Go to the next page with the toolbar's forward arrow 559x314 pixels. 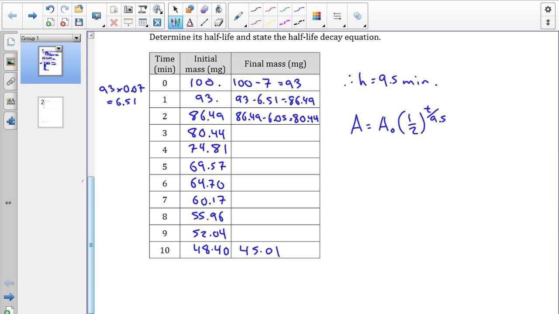pos(32,16)
